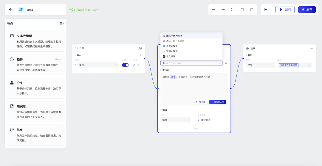Zoom in with the plus icon
This screenshot has height=166, width=322.
point(223,10)
